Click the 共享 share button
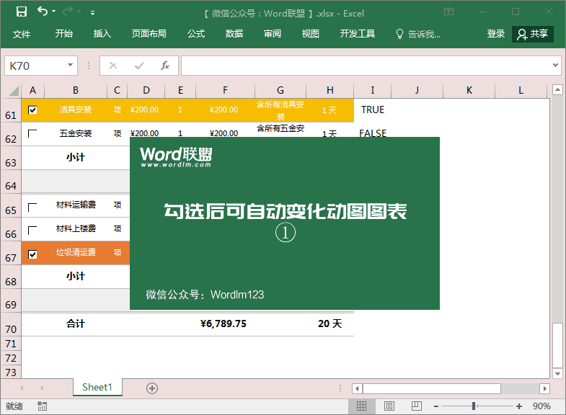566x415 pixels. click(533, 35)
